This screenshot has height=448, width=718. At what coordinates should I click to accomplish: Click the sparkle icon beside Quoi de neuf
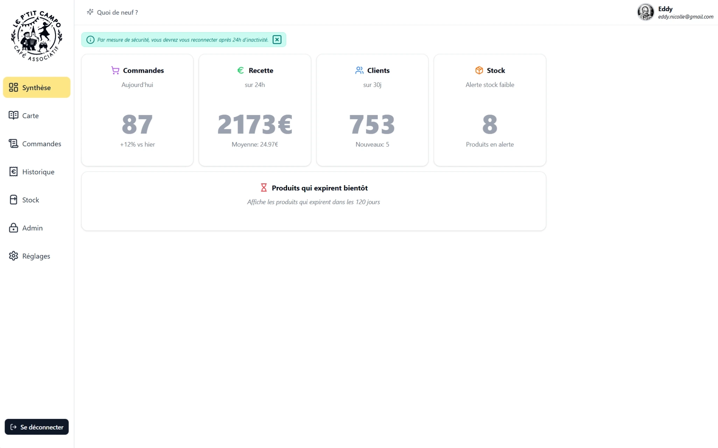pyautogui.click(x=90, y=12)
